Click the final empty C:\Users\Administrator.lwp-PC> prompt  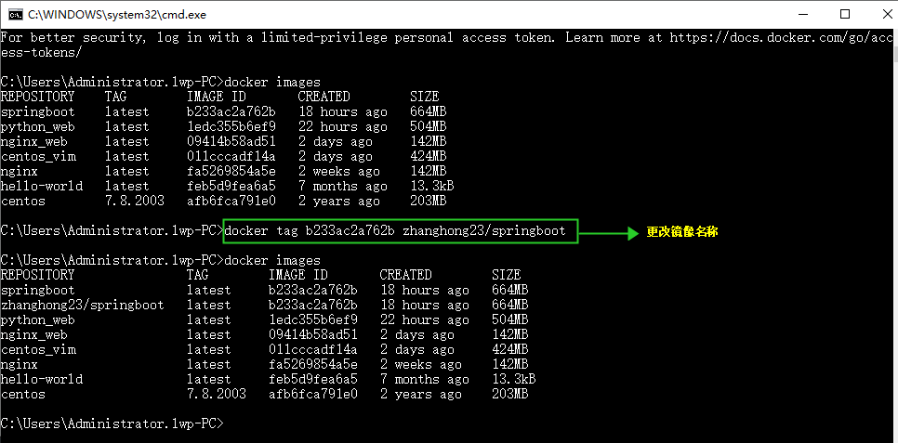click(112, 424)
